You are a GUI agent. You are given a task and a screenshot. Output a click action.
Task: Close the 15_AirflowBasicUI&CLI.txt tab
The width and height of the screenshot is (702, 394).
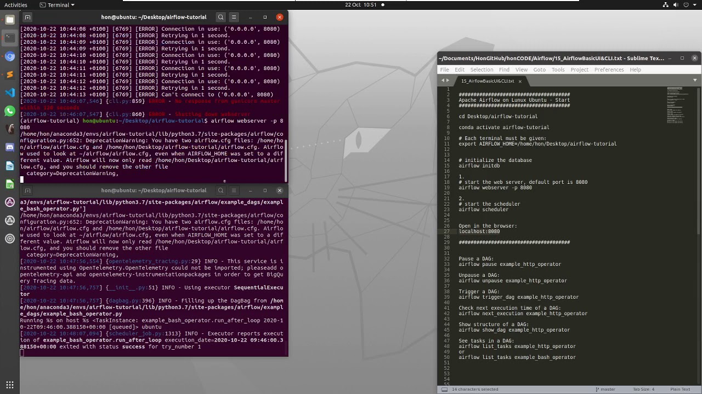pyautogui.click(x=520, y=81)
